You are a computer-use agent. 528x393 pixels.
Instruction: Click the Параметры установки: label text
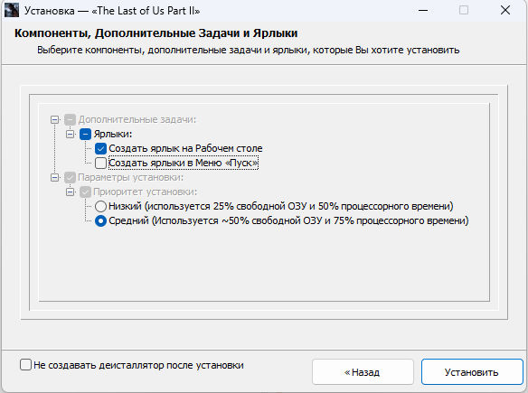pyautogui.click(x=131, y=177)
